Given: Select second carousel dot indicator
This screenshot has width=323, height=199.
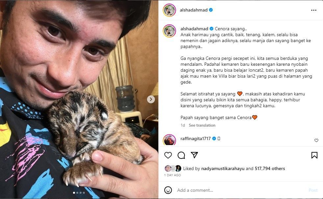Looking at the screenshot, I should click(x=77, y=193).
